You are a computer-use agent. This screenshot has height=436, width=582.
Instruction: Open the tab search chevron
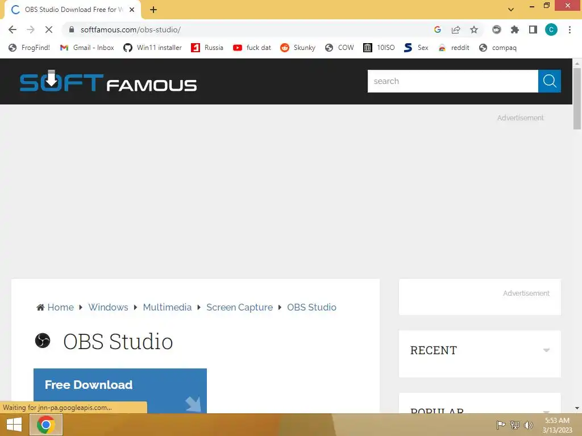(511, 10)
